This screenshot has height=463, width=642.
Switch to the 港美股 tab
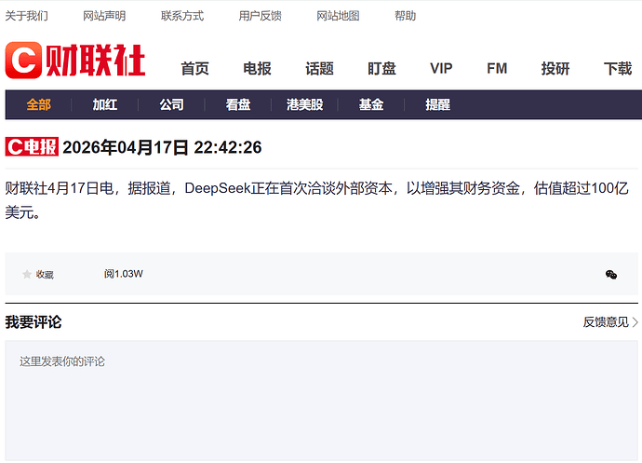click(304, 104)
